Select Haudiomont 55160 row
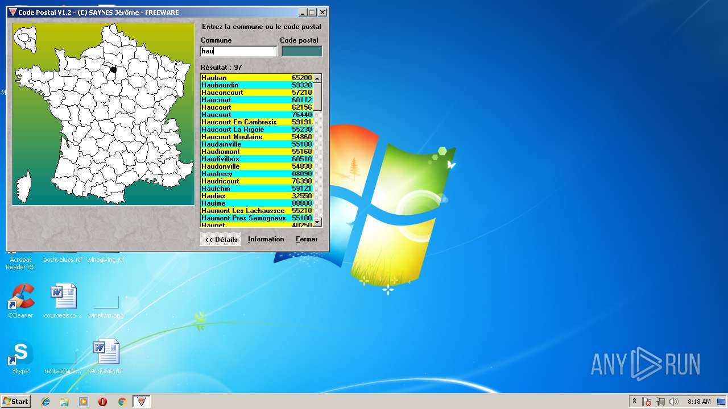 (x=257, y=152)
